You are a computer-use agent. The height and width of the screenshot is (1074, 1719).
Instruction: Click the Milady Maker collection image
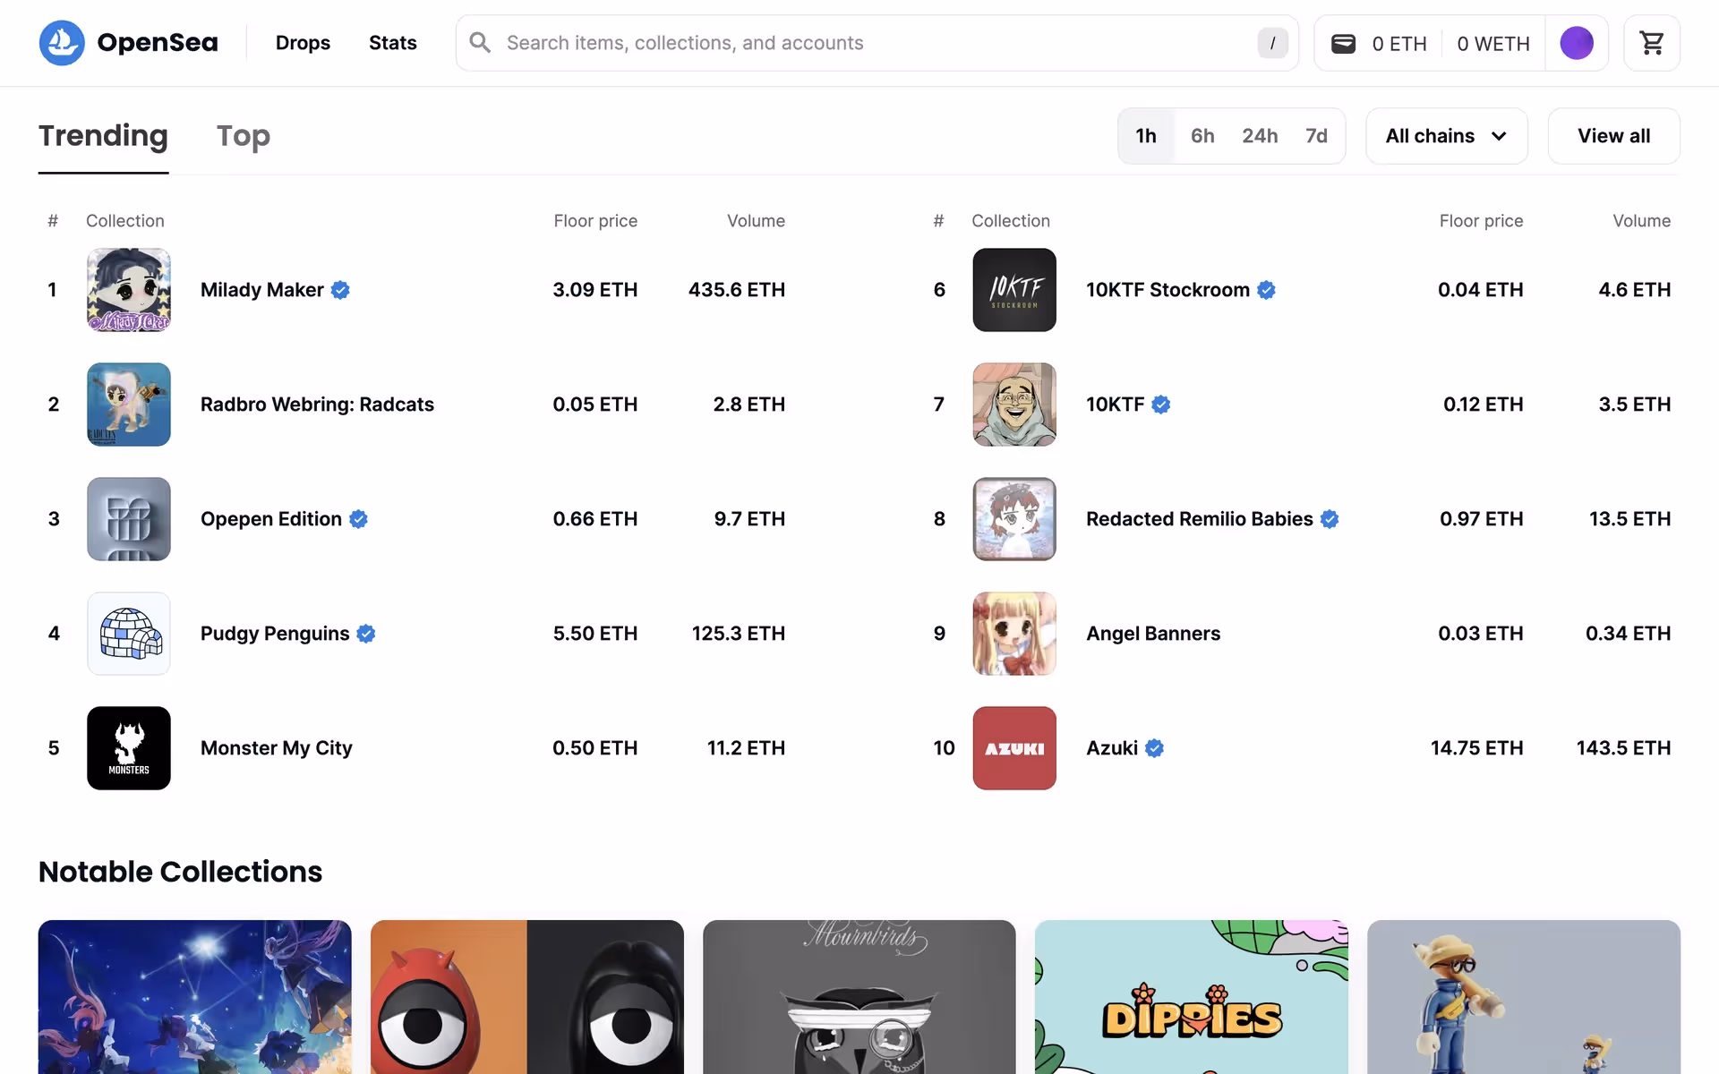point(129,290)
